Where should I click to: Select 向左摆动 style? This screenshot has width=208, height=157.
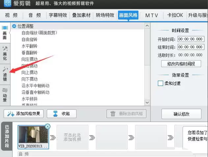click(x=29, y=59)
